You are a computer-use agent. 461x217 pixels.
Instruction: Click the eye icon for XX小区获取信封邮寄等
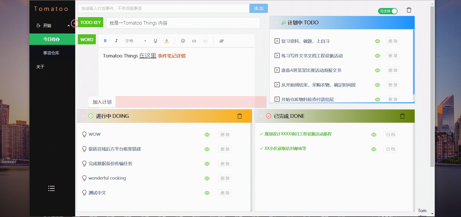pos(374,149)
